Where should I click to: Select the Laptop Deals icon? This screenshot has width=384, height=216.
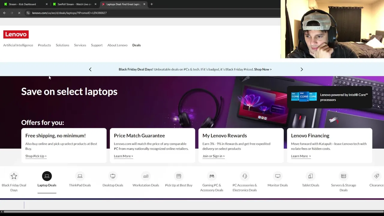click(47, 176)
